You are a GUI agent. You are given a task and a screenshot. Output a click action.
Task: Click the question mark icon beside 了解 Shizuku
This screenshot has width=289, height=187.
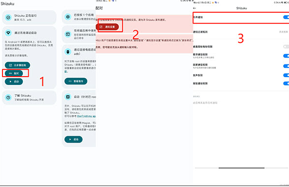coord(8,97)
